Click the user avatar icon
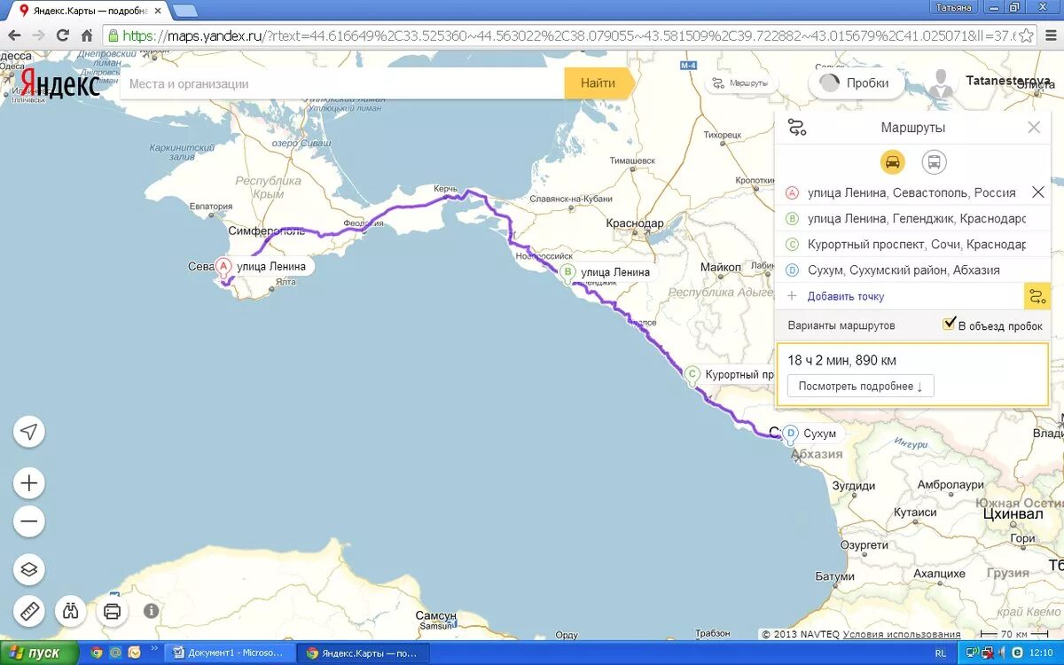This screenshot has height=665, width=1064. click(x=942, y=83)
